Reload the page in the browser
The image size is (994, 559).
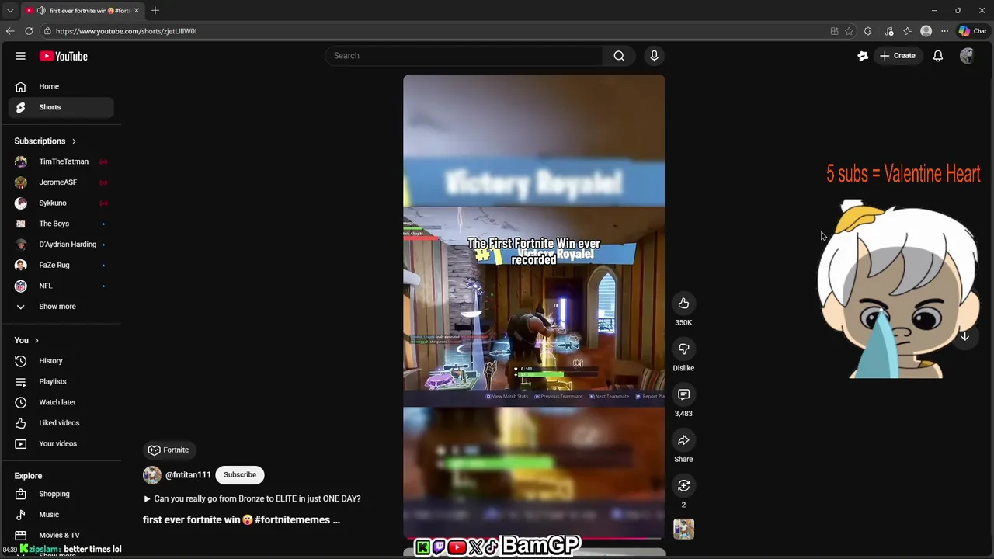(29, 31)
